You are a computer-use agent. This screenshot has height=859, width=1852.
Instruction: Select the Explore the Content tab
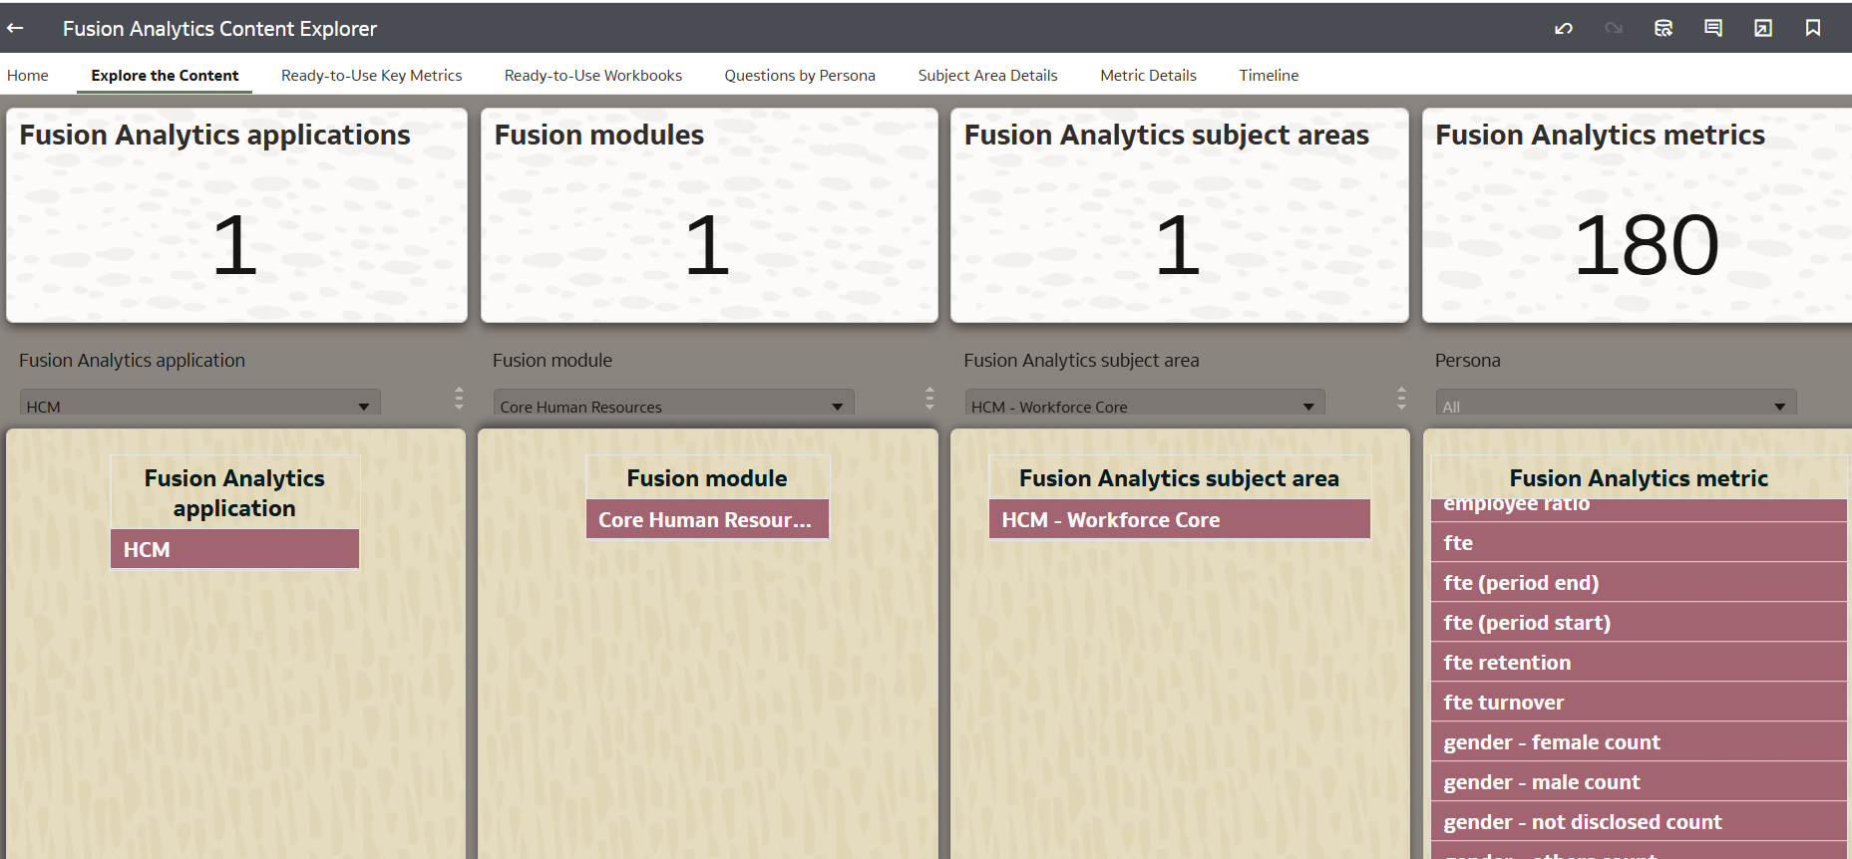click(x=165, y=75)
